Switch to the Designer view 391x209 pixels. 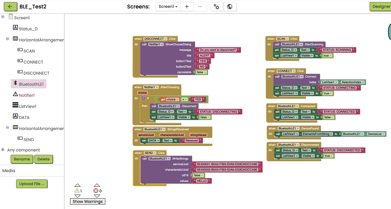coord(380,6)
